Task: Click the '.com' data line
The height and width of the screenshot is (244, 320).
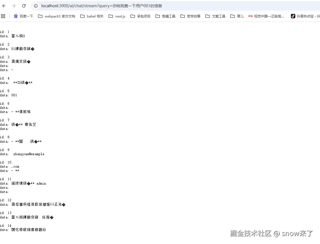Action: pyautogui.click(x=10, y=167)
